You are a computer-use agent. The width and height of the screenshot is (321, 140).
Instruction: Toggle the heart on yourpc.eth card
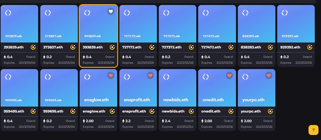[x=269, y=76]
